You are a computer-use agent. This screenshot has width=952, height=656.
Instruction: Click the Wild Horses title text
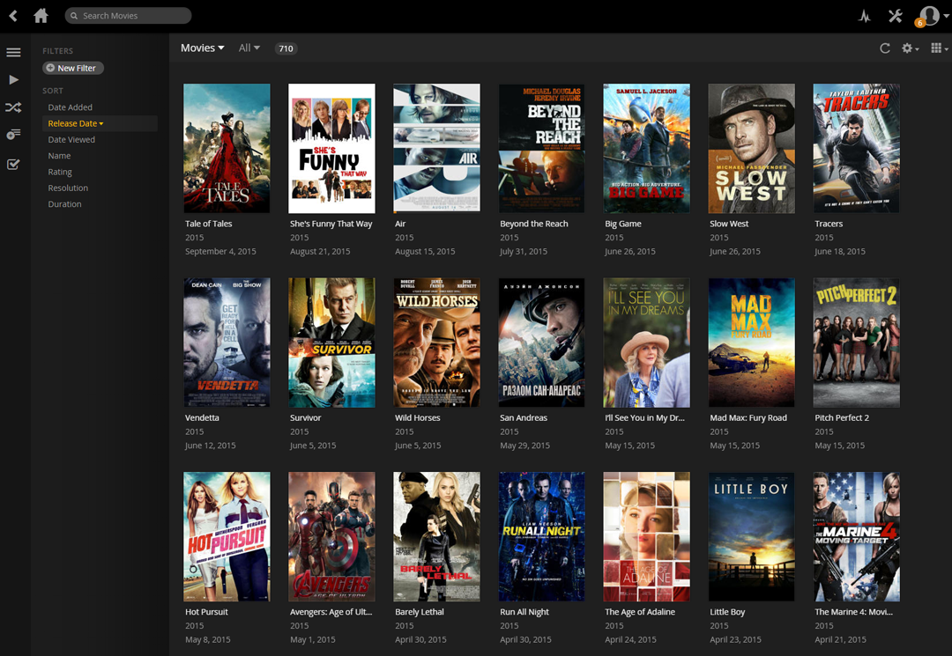pos(418,417)
